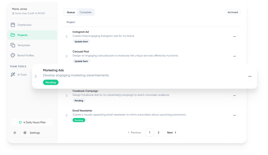Screen dimensions: 268x155
Task: Expand more options for Email Newsletter
Action: coord(234,115)
